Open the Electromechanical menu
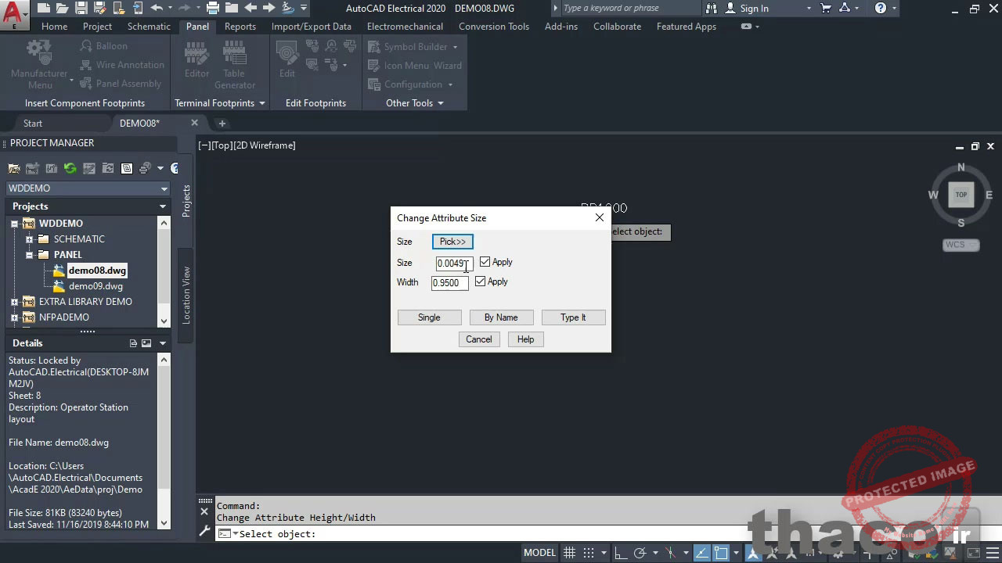 click(404, 26)
